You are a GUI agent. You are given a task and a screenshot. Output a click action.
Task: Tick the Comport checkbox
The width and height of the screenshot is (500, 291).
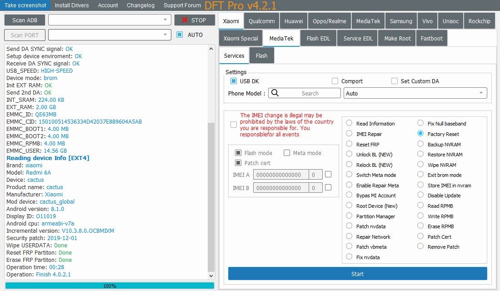[x=335, y=81]
